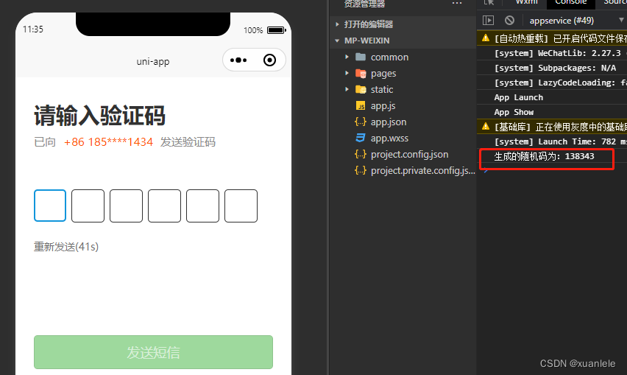Switch to the Wxml tab
The width and height of the screenshot is (627, 375).
coord(526,2)
